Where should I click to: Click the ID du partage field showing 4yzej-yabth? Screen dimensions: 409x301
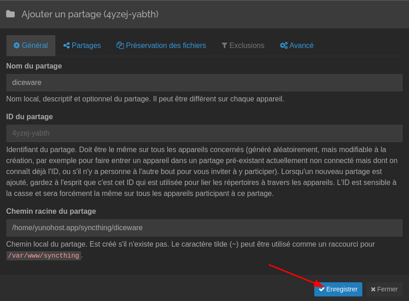pyautogui.click(x=204, y=133)
